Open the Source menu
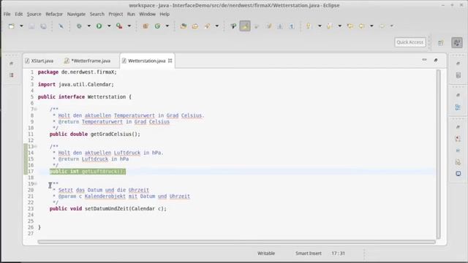 click(34, 14)
